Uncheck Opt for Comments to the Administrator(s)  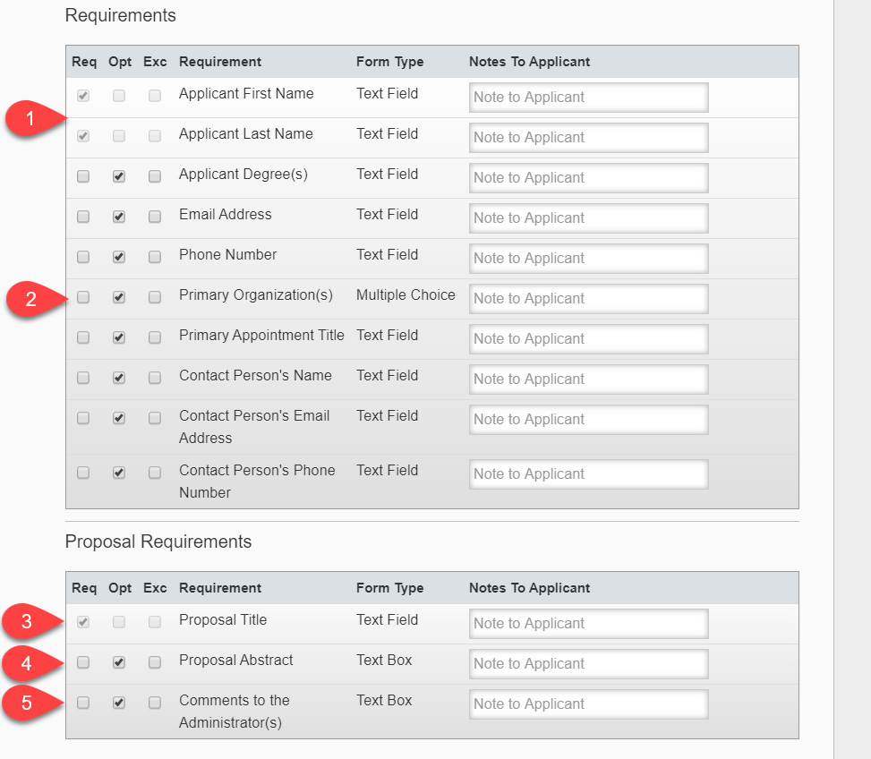[x=119, y=703]
